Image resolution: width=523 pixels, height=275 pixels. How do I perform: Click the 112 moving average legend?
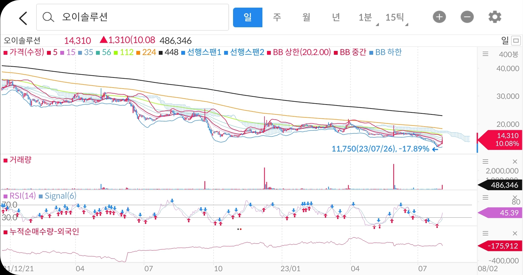coord(124,52)
